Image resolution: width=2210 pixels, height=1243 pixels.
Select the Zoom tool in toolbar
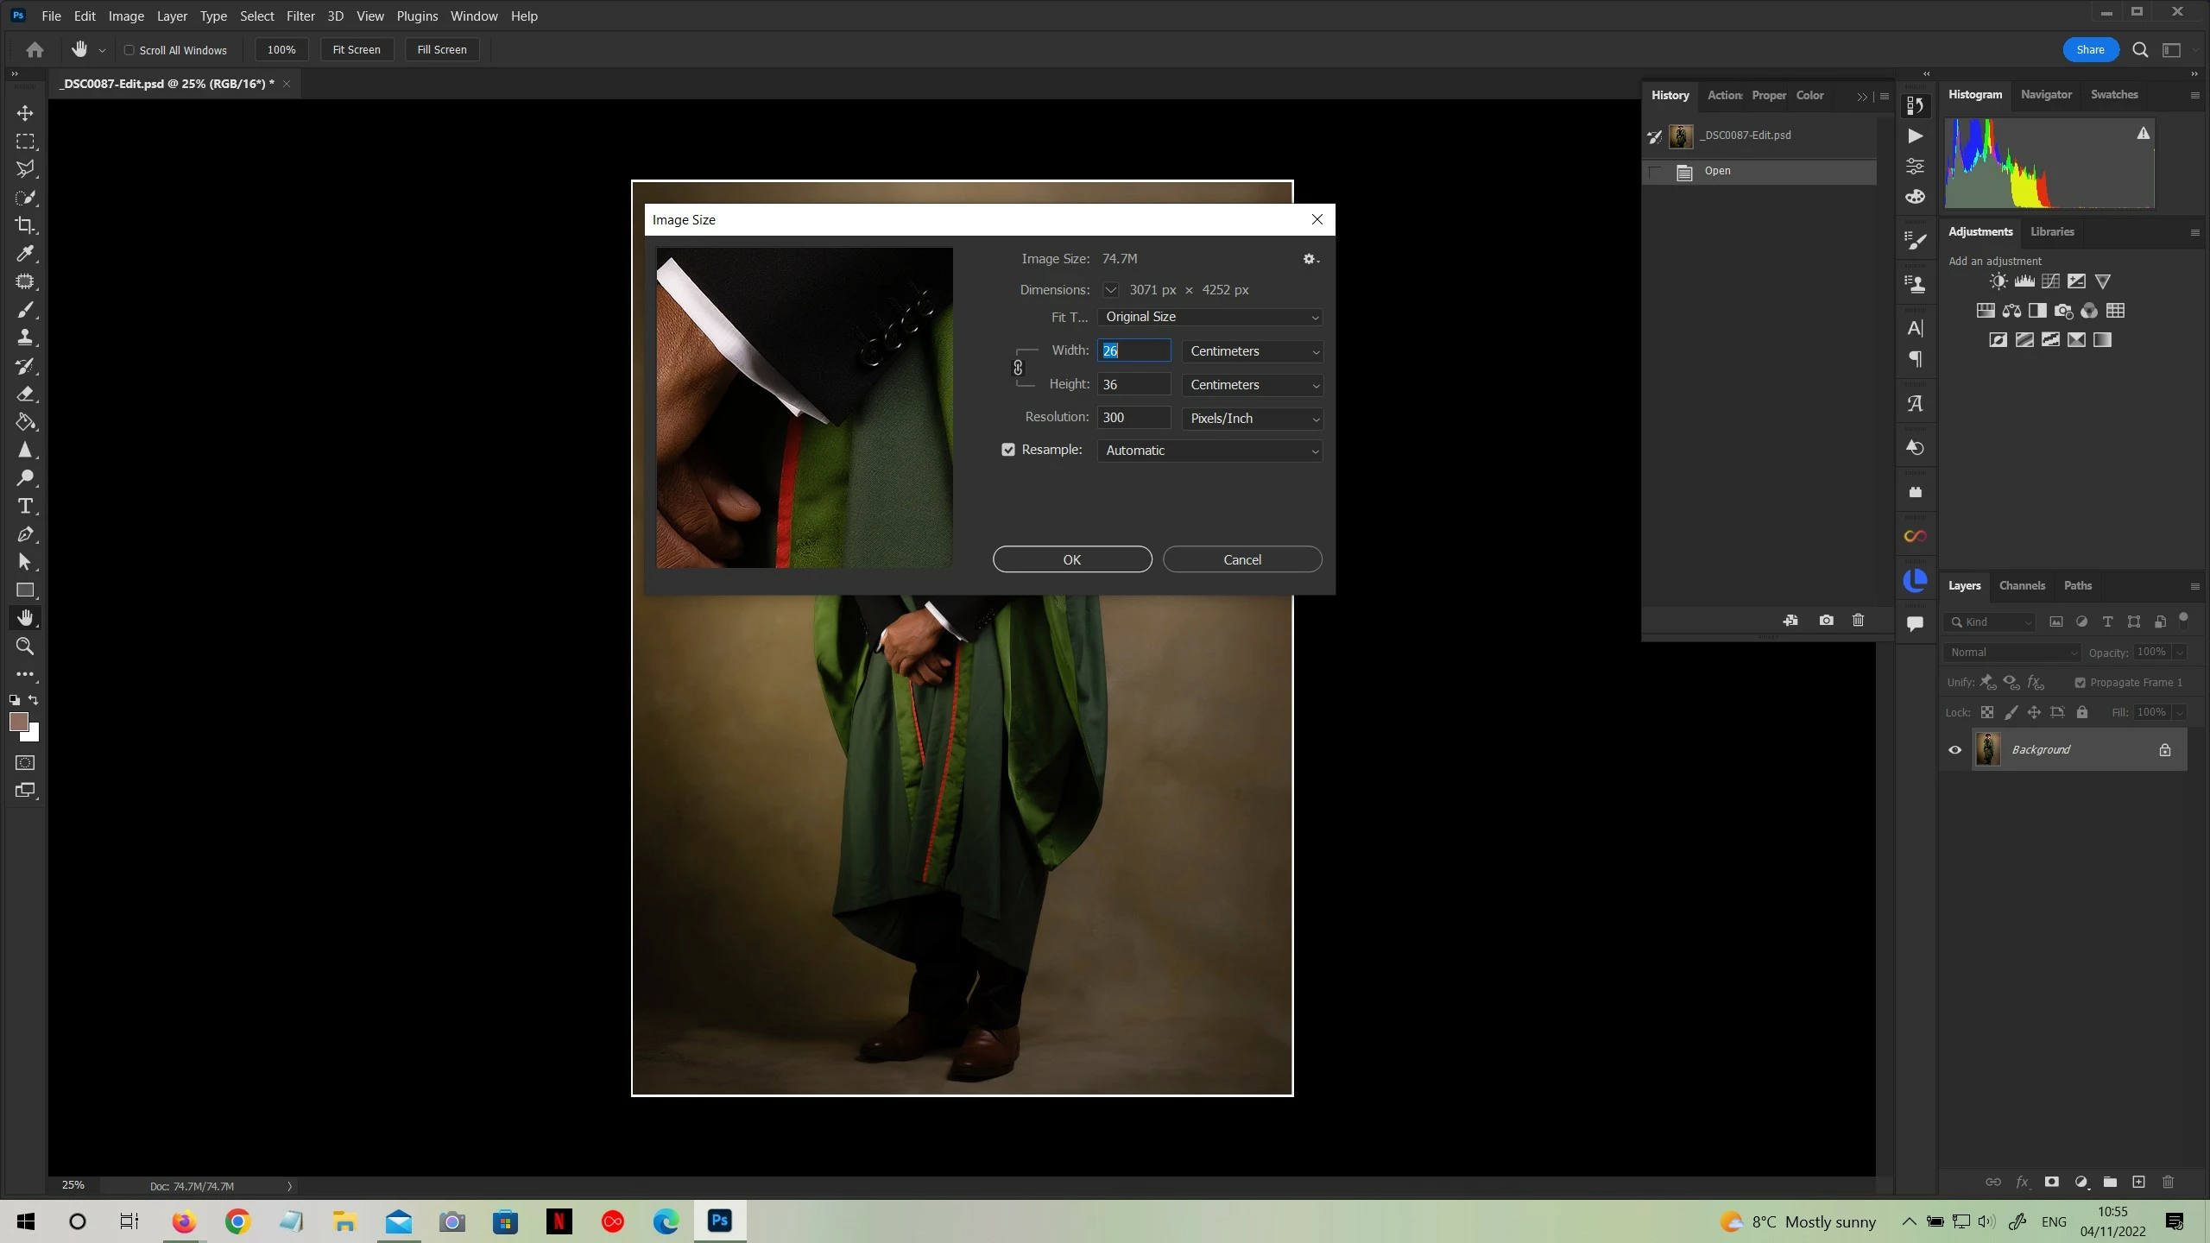point(25,646)
